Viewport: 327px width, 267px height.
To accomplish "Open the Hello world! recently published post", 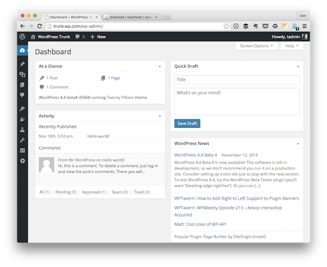I will 98,136.
